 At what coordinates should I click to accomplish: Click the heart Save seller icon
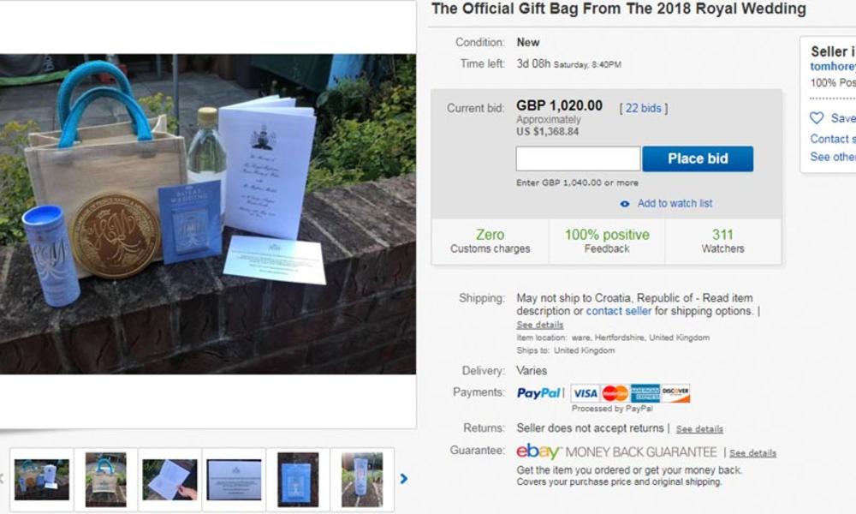click(x=816, y=118)
